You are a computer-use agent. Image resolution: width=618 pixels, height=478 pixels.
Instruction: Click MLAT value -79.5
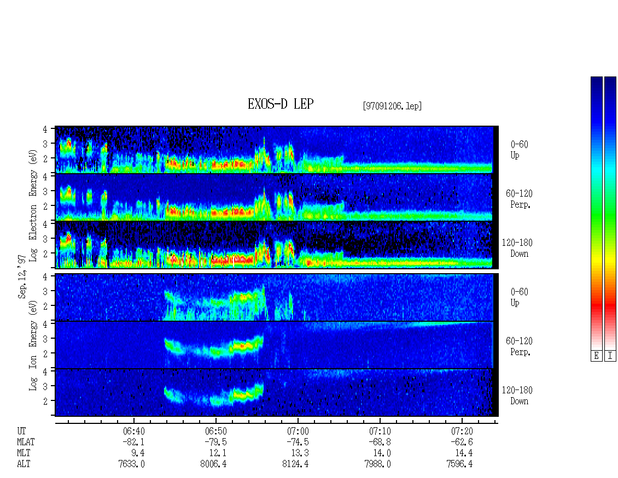click(x=215, y=442)
